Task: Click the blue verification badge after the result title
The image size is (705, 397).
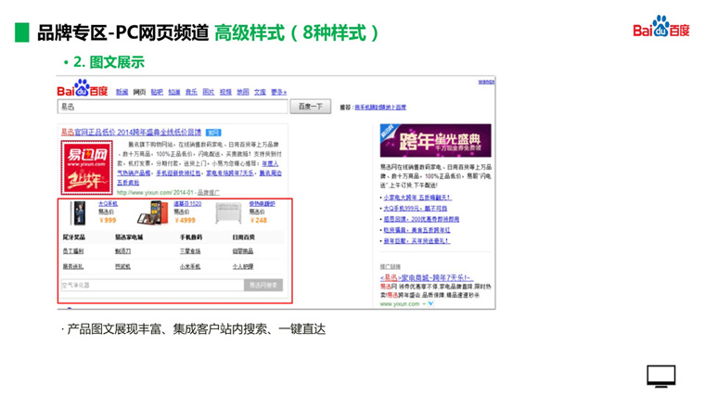Action: [x=213, y=133]
